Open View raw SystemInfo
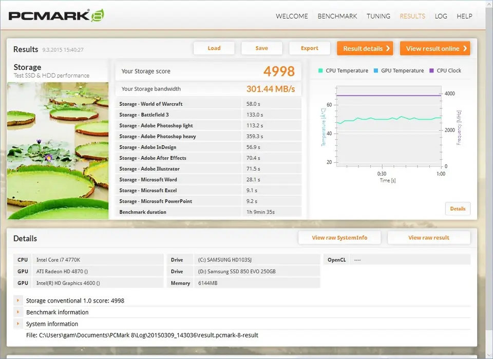 pyautogui.click(x=339, y=238)
